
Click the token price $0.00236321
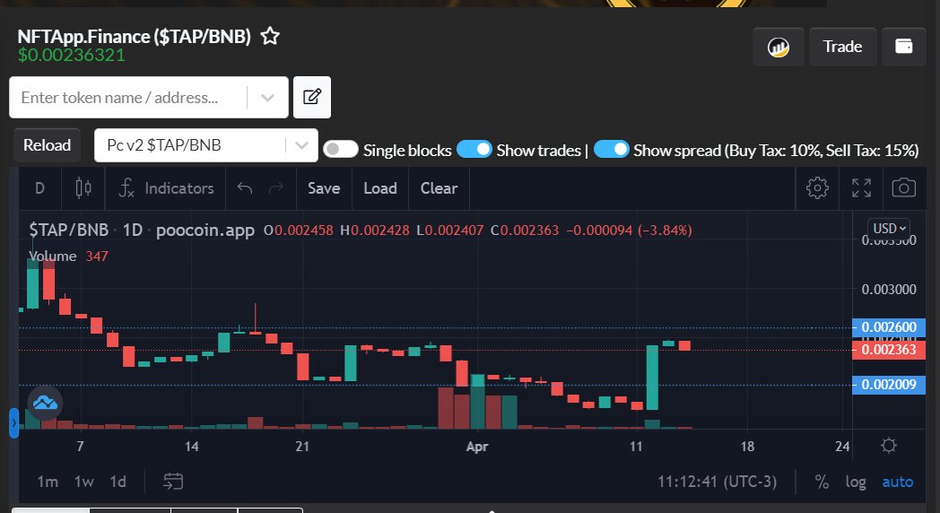pos(72,55)
